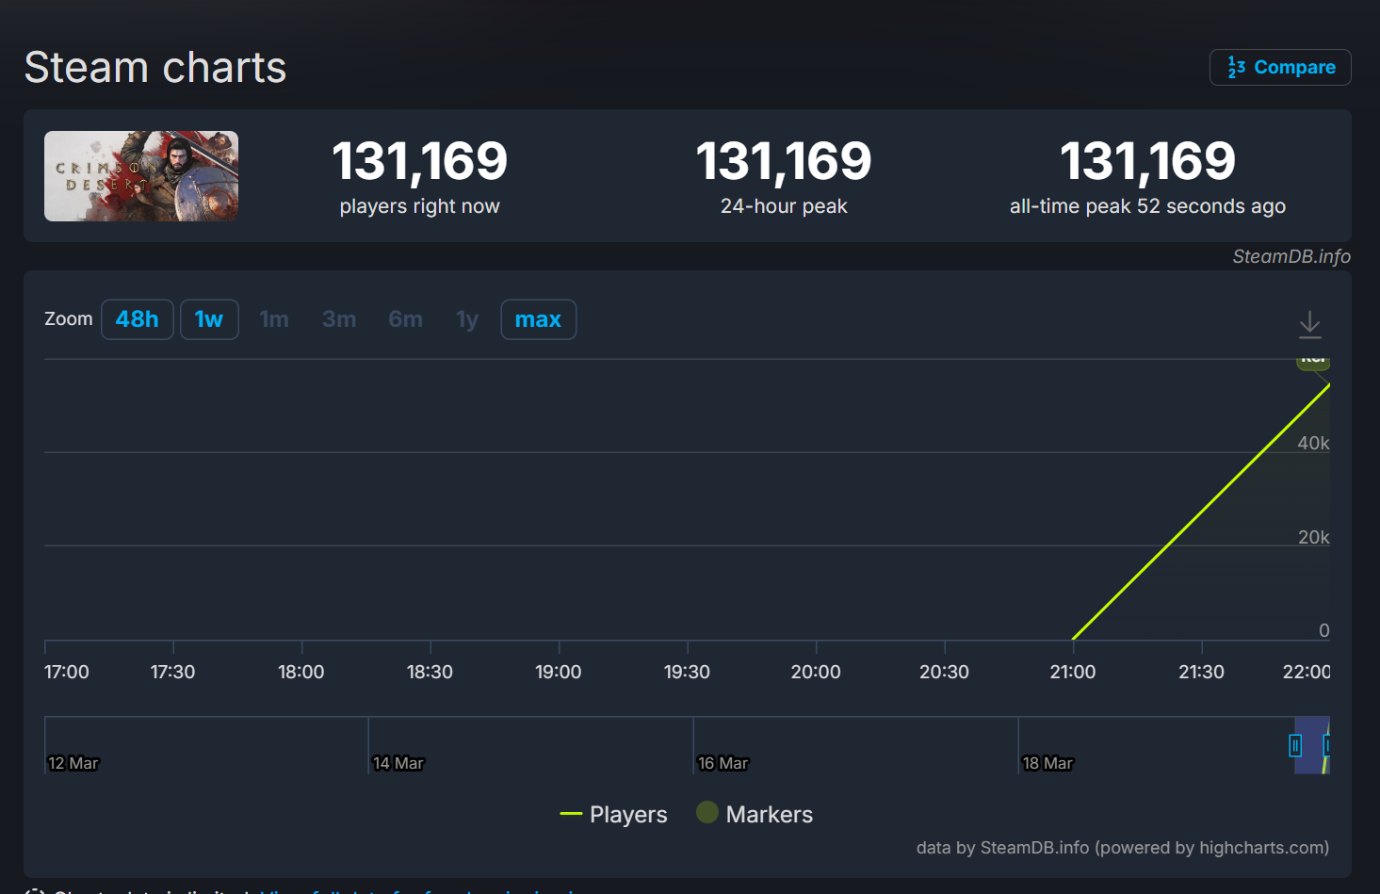
Task: Click the marker flag atop the chart
Action: 1312,362
